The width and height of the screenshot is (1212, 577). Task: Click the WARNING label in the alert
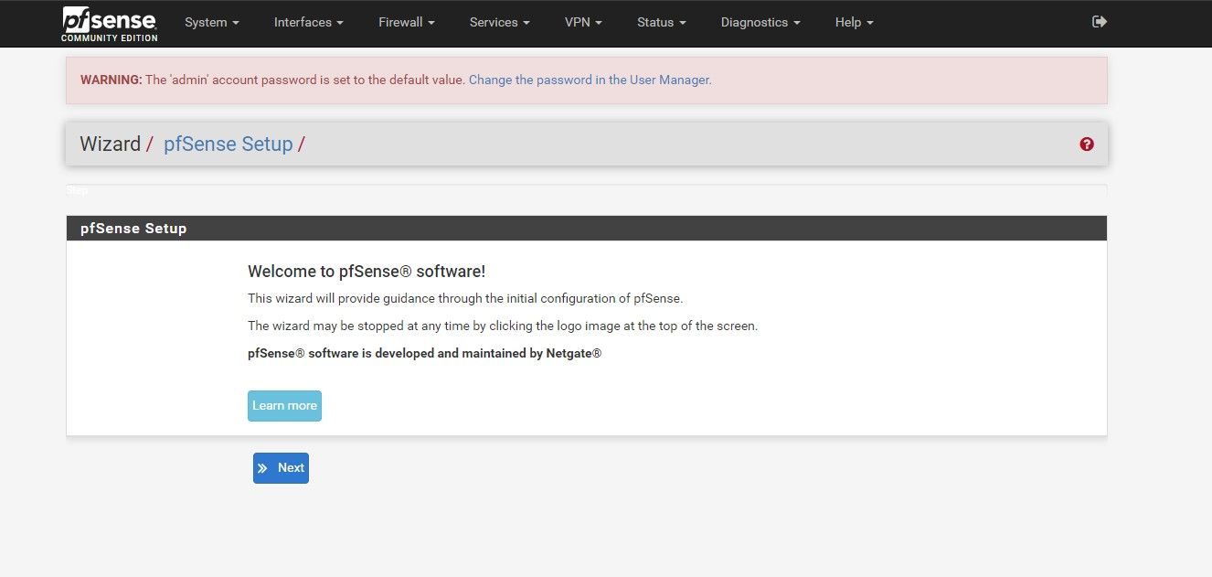[x=112, y=80]
